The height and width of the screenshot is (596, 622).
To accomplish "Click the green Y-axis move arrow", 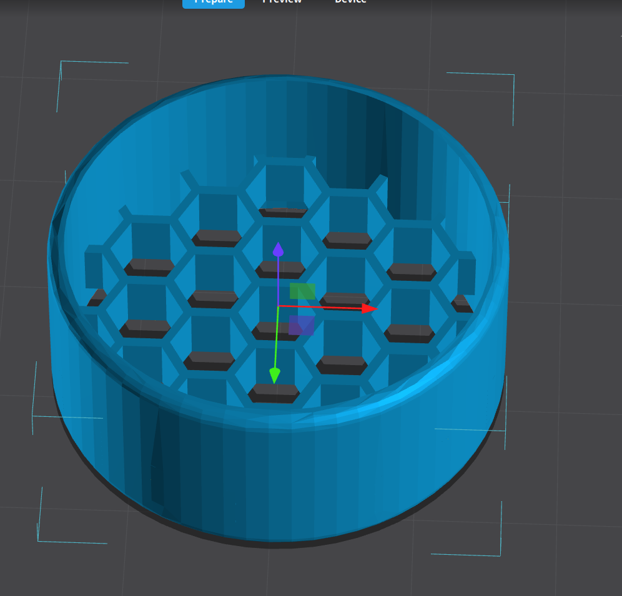I will pos(275,376).
